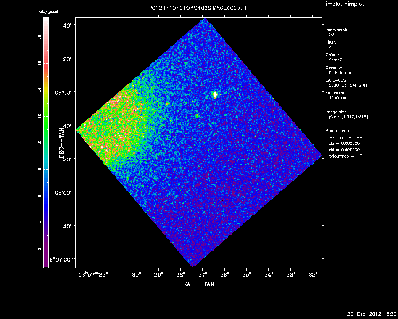Click the 'Filter:' label
The width and height of the screenshot is (398, 319).
pyautogui.click(x=331, y=42)
